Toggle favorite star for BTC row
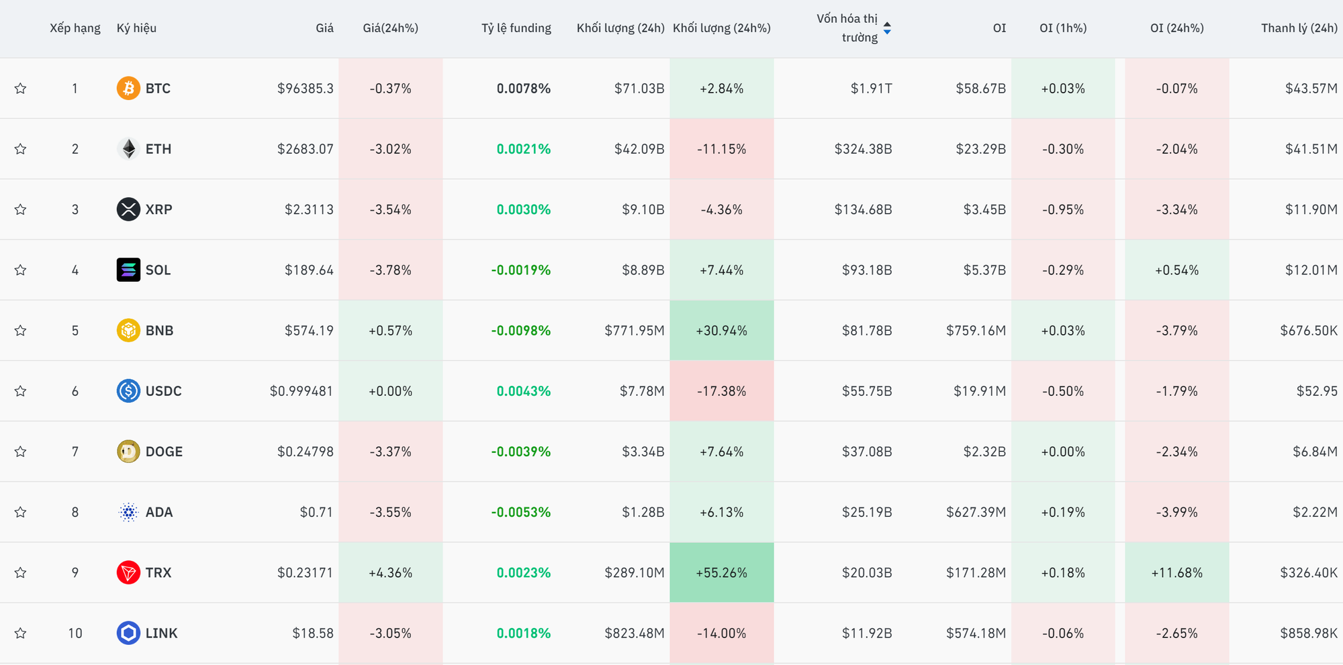 [21, 89]
